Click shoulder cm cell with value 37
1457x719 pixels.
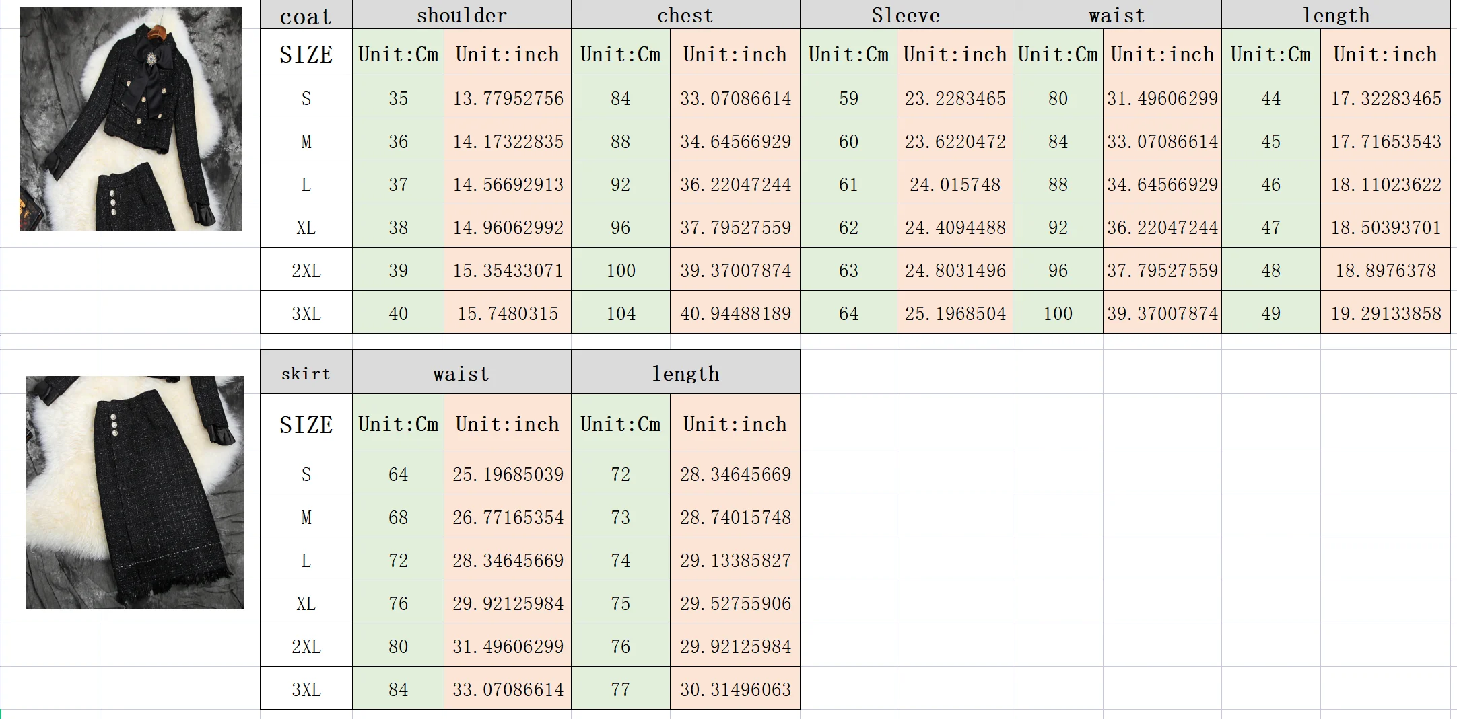pos(398,184)
